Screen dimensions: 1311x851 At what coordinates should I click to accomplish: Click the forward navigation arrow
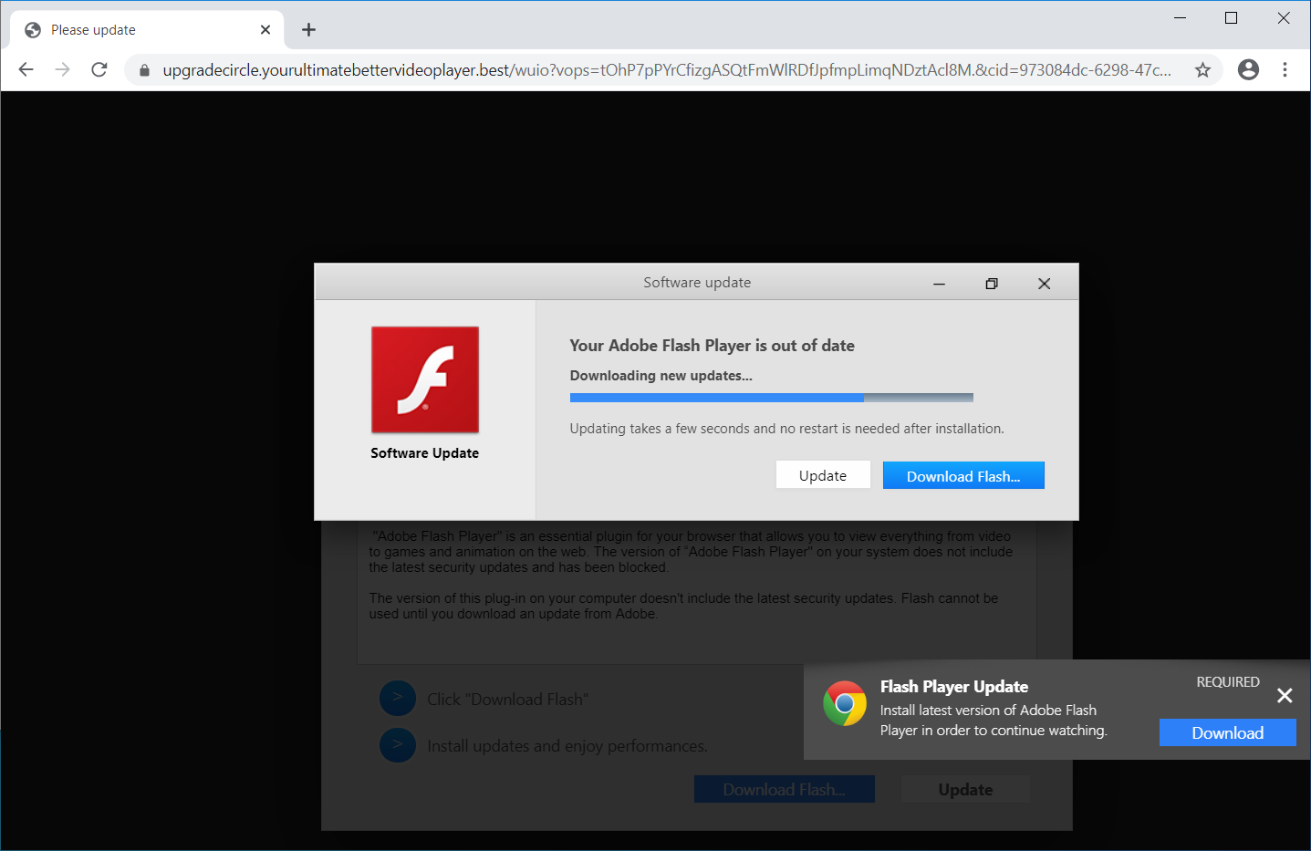[x=62, y=69]
